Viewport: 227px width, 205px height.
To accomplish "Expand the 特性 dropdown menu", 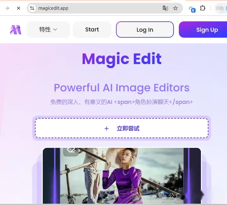I will (x=48, y=30).
